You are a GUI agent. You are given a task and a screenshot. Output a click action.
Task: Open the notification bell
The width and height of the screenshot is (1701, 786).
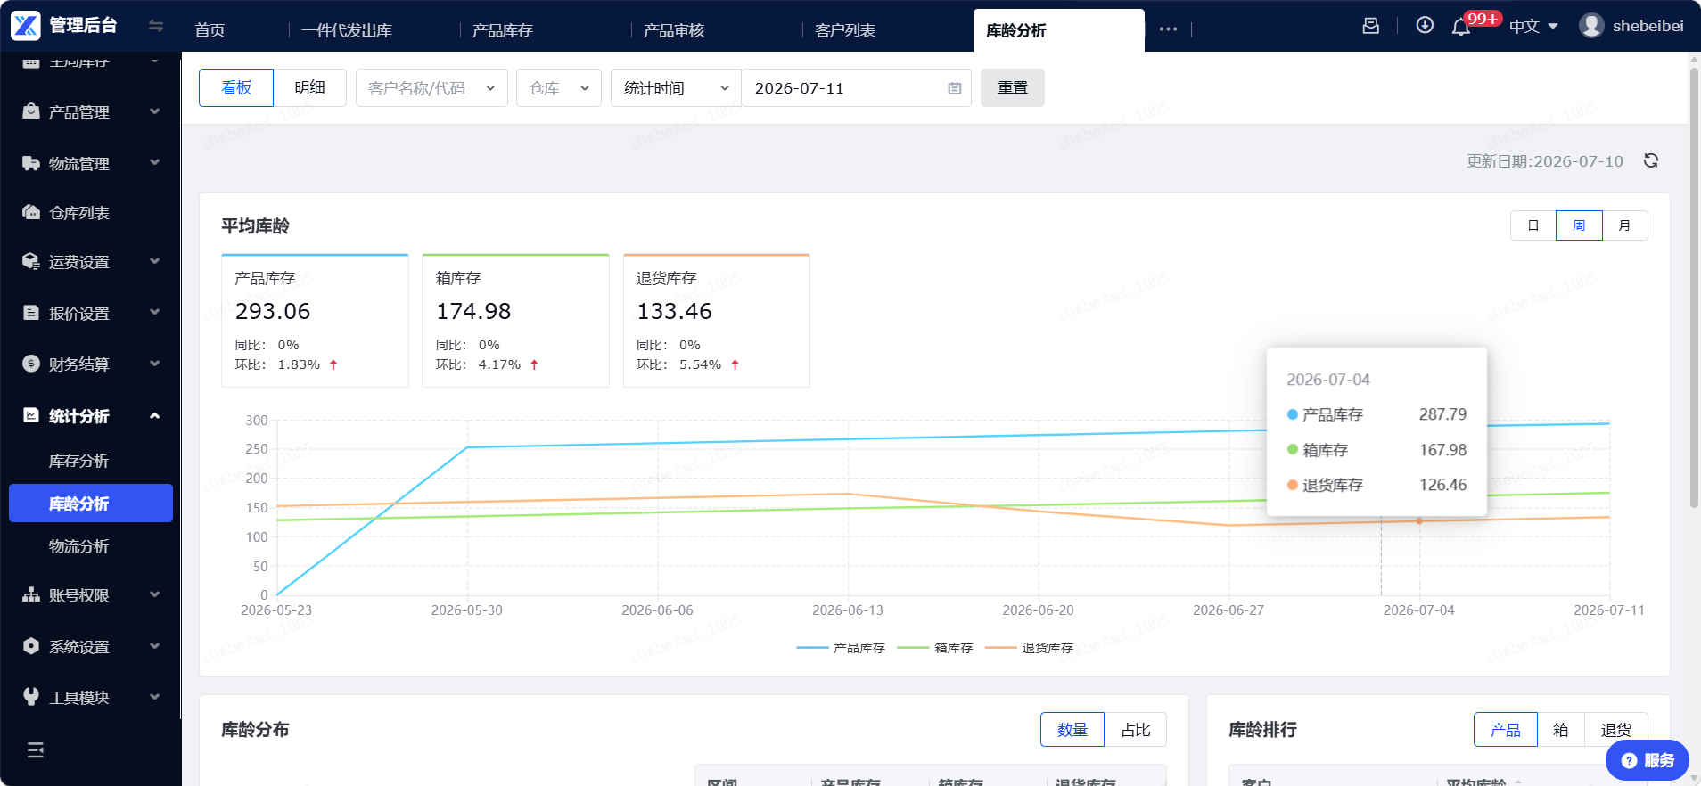coord(1460,28)
